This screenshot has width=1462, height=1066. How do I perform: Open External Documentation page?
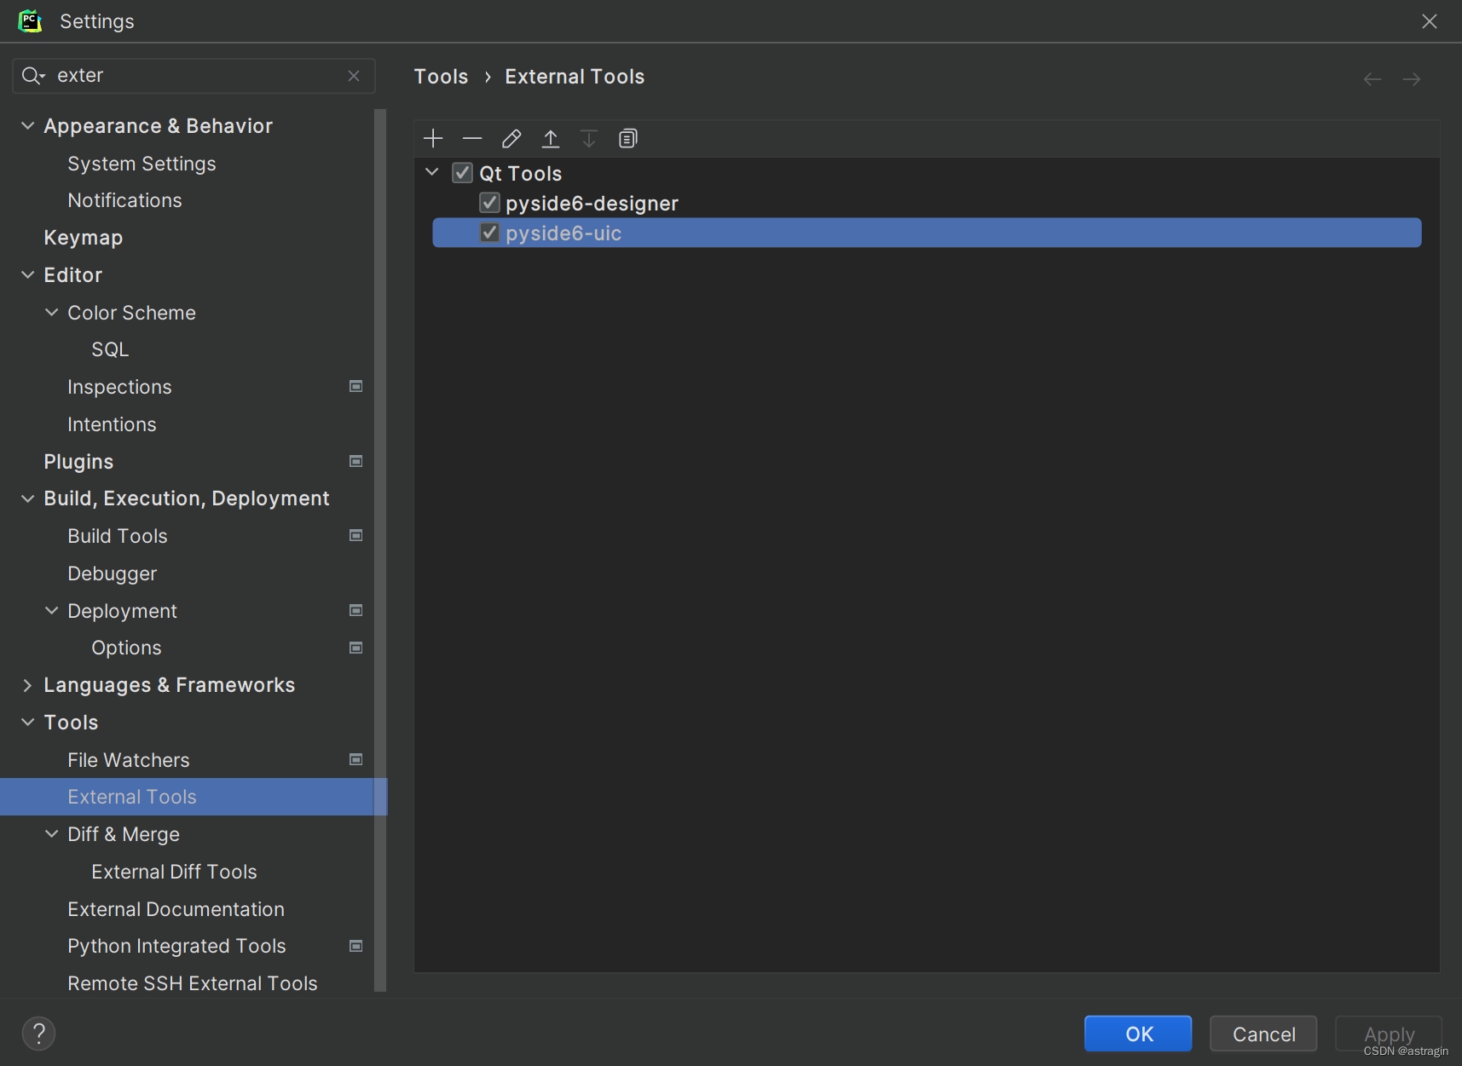point(176,909)
